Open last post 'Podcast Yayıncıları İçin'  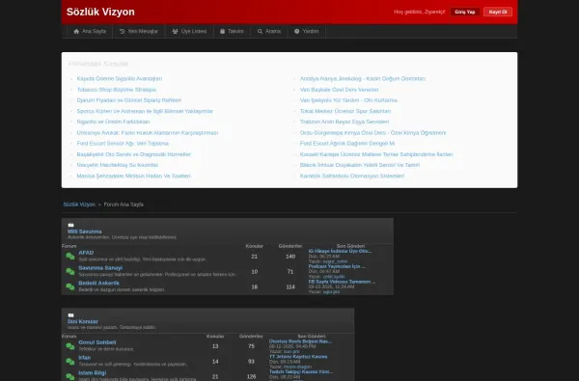pyautogui.click(x=337, y=266)
